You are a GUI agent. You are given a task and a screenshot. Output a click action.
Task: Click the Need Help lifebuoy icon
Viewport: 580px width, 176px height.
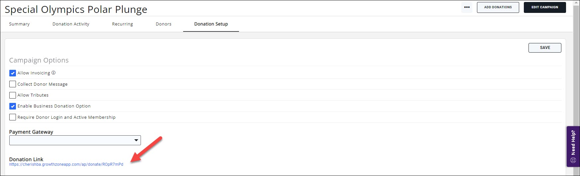tap(573, 160)
